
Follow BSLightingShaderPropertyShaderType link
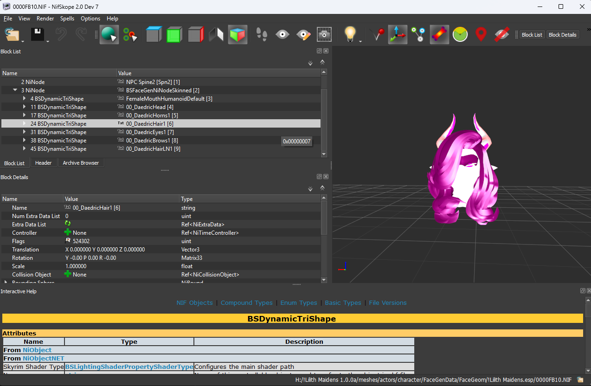129,367
